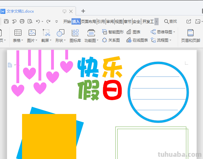
Task: Open 页眉和页脚 header and footer
Action: [x=190, y=36]
